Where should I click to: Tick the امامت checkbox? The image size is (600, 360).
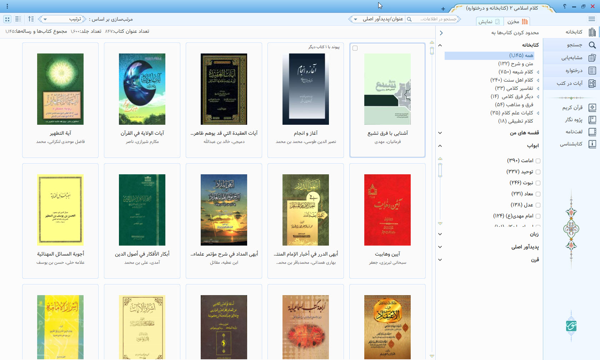tap(538, 161)
